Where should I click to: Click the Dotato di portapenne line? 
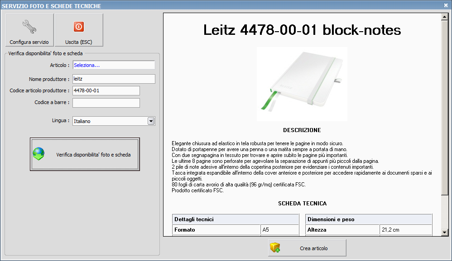tap(260, 149)
